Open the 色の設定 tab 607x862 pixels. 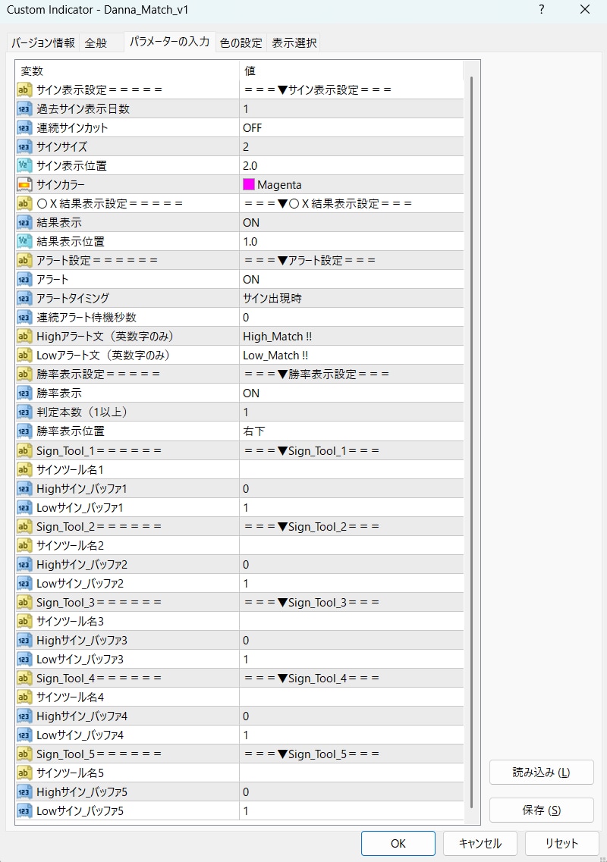pos(241,43)
